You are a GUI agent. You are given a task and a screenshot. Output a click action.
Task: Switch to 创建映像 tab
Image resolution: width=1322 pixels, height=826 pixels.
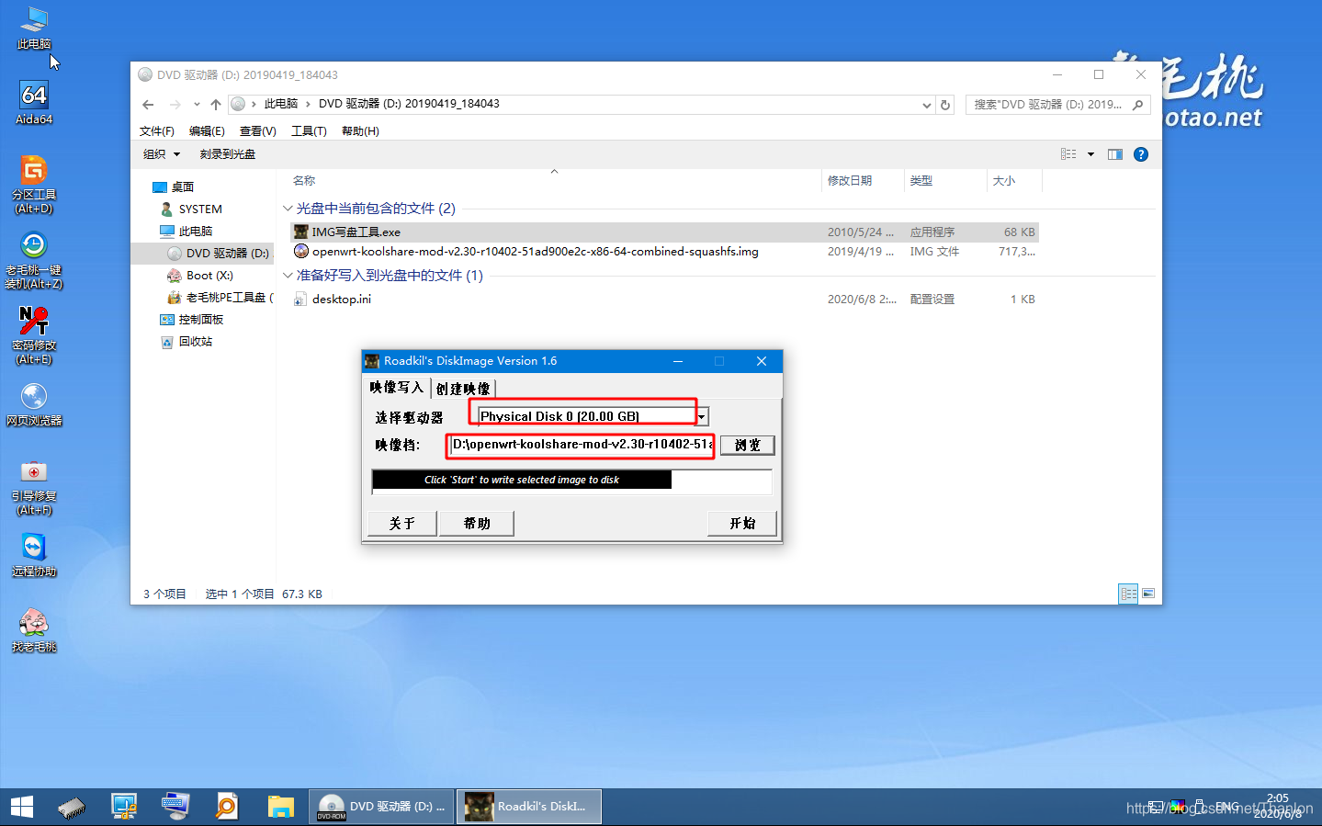464,389
